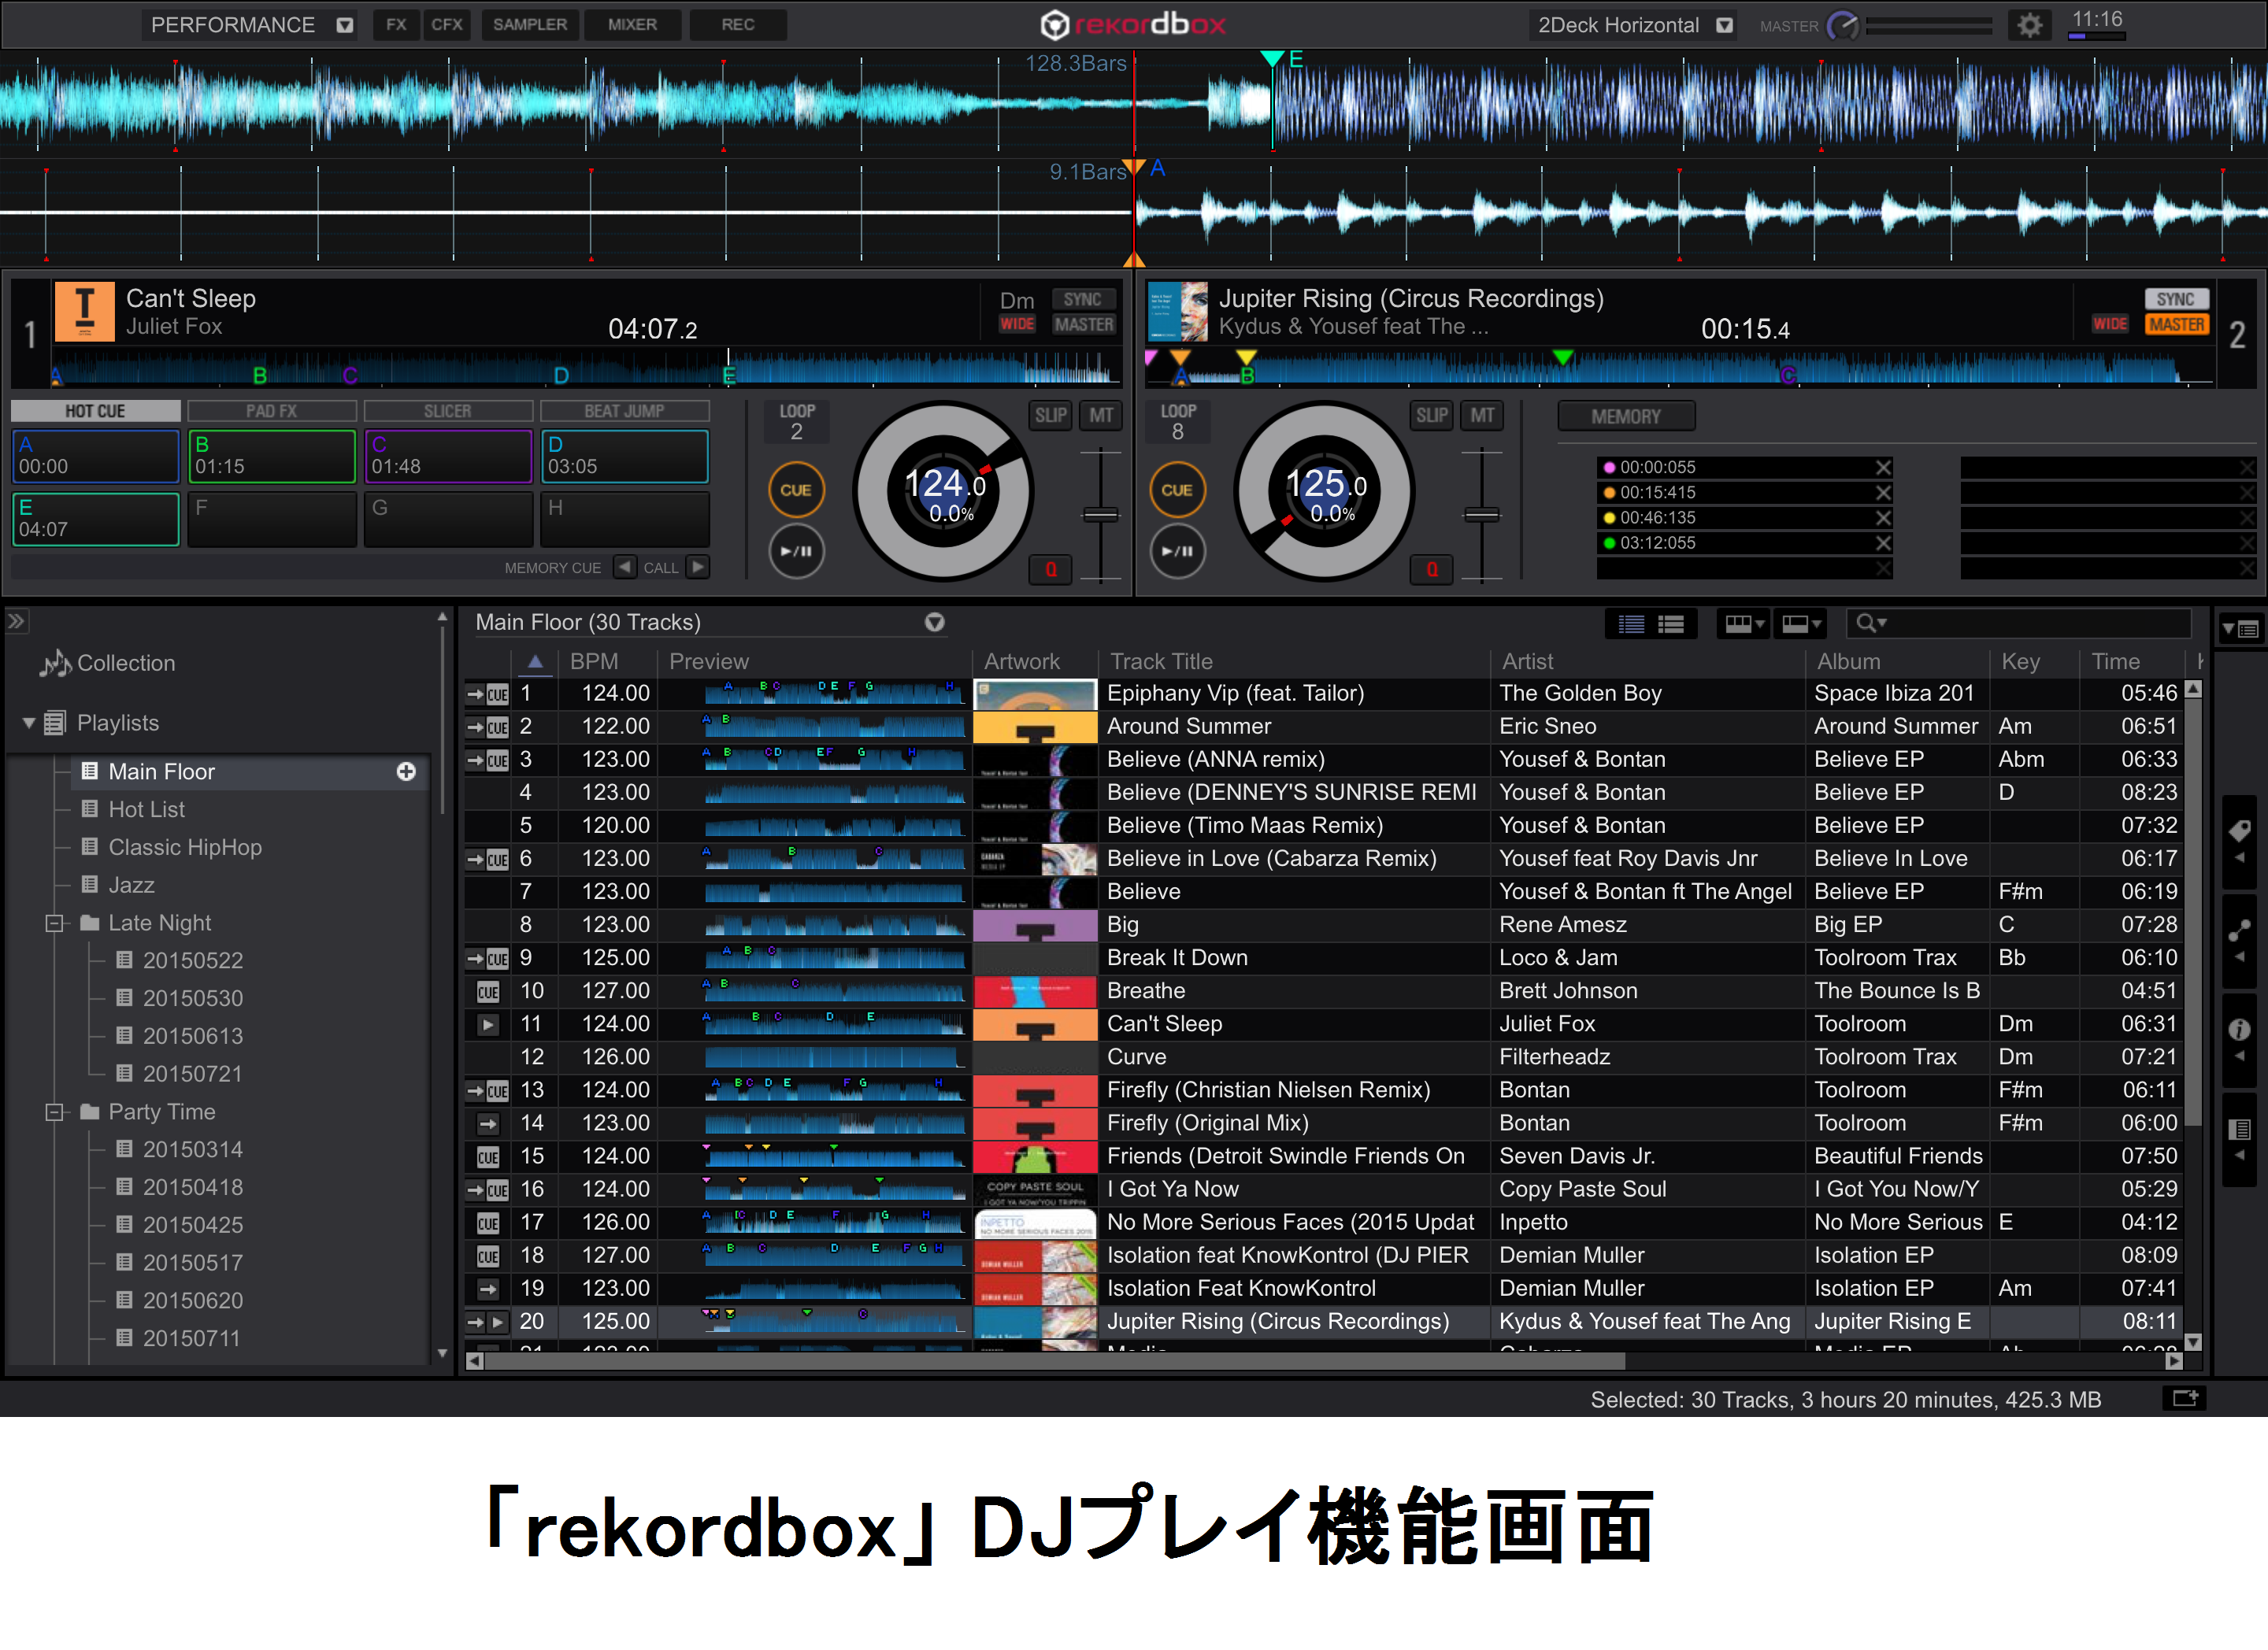Play/pause deck 1
The width and height of the screenshot is (2268, 1650).
pos(796,551)
